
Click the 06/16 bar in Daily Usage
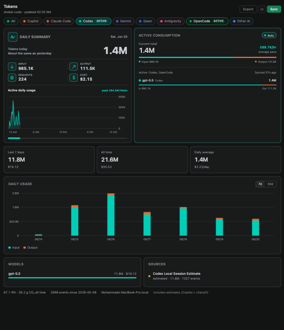(x=111, y=214)
